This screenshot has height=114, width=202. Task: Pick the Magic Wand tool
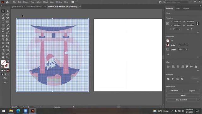pos(3,15)
